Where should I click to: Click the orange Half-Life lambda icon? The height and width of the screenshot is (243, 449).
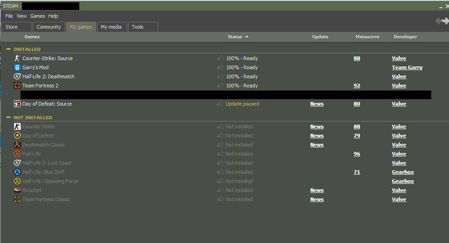pos(17,154)
